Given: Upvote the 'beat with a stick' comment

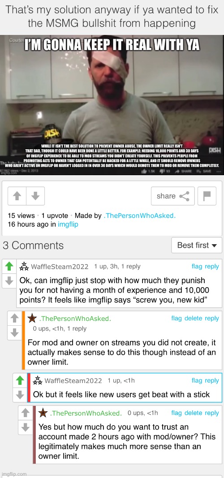Looking at the screenshot, I should coord(20,380).
